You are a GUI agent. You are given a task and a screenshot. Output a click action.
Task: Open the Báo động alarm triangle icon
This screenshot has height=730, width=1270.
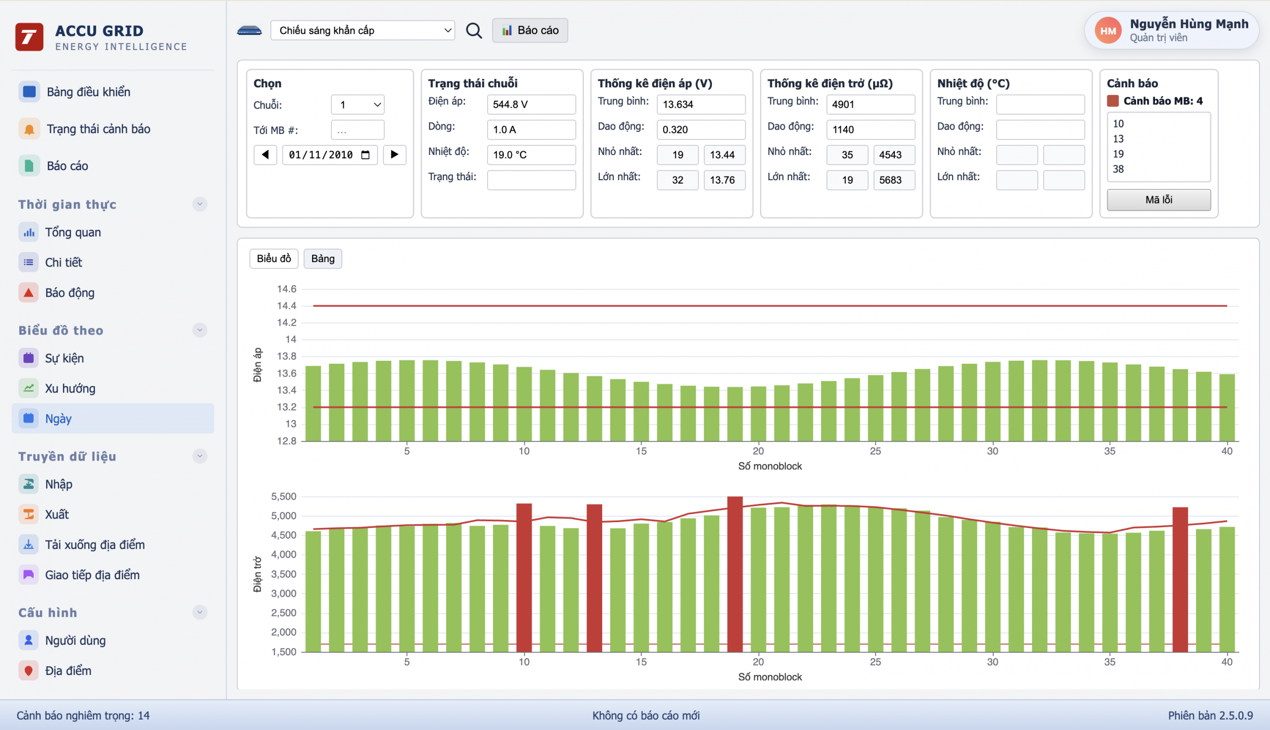pos(29,292)
